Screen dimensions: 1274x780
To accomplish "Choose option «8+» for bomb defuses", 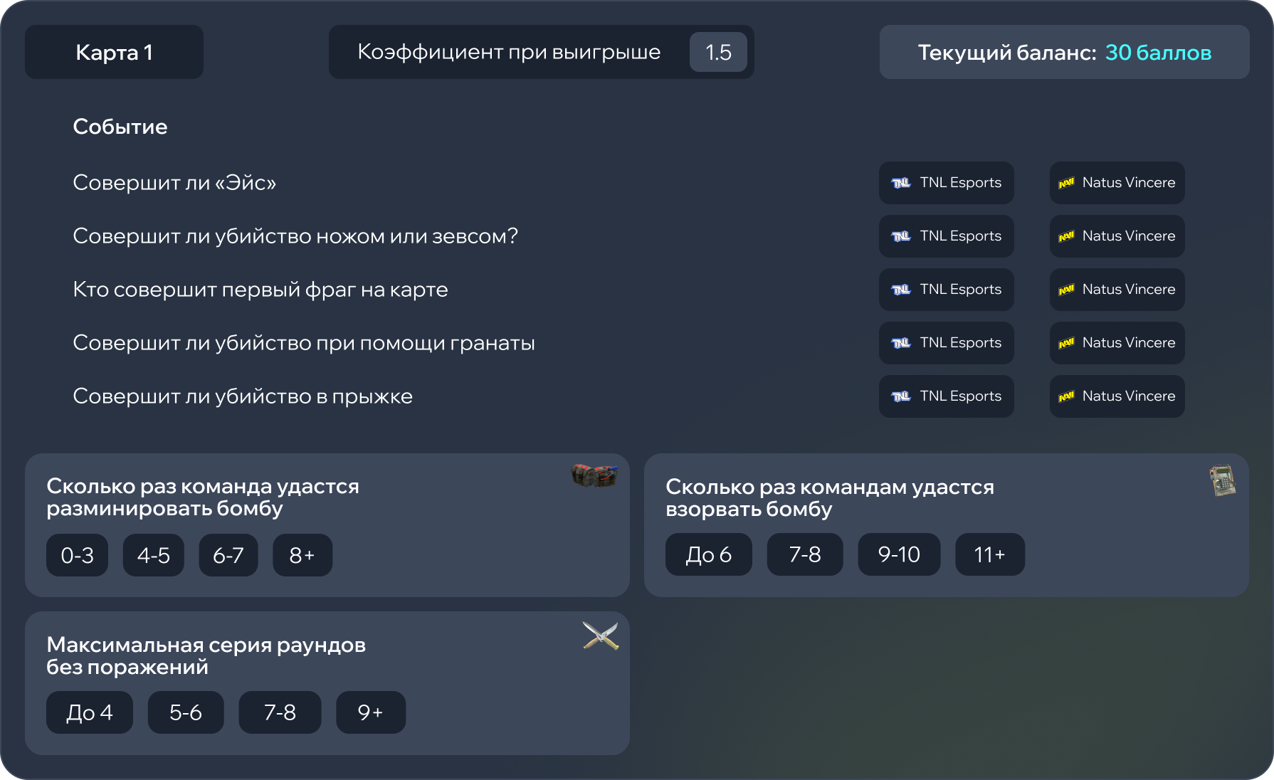I will tap(302, 554).
